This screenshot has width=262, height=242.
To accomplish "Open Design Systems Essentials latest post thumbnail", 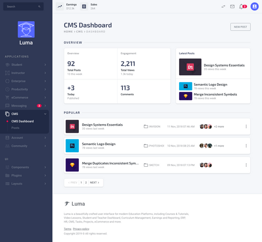I will click(x=190, y=67).
